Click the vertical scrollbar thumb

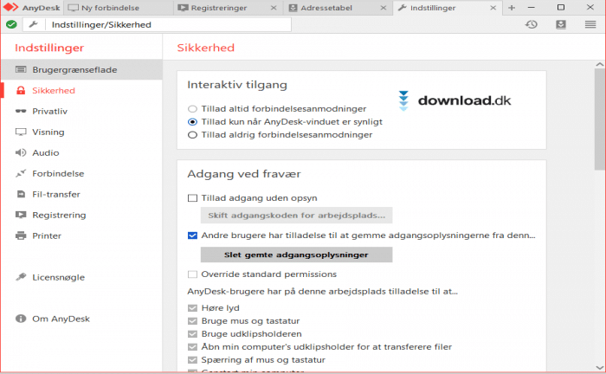pyautogui.click(x=599, y=119)
